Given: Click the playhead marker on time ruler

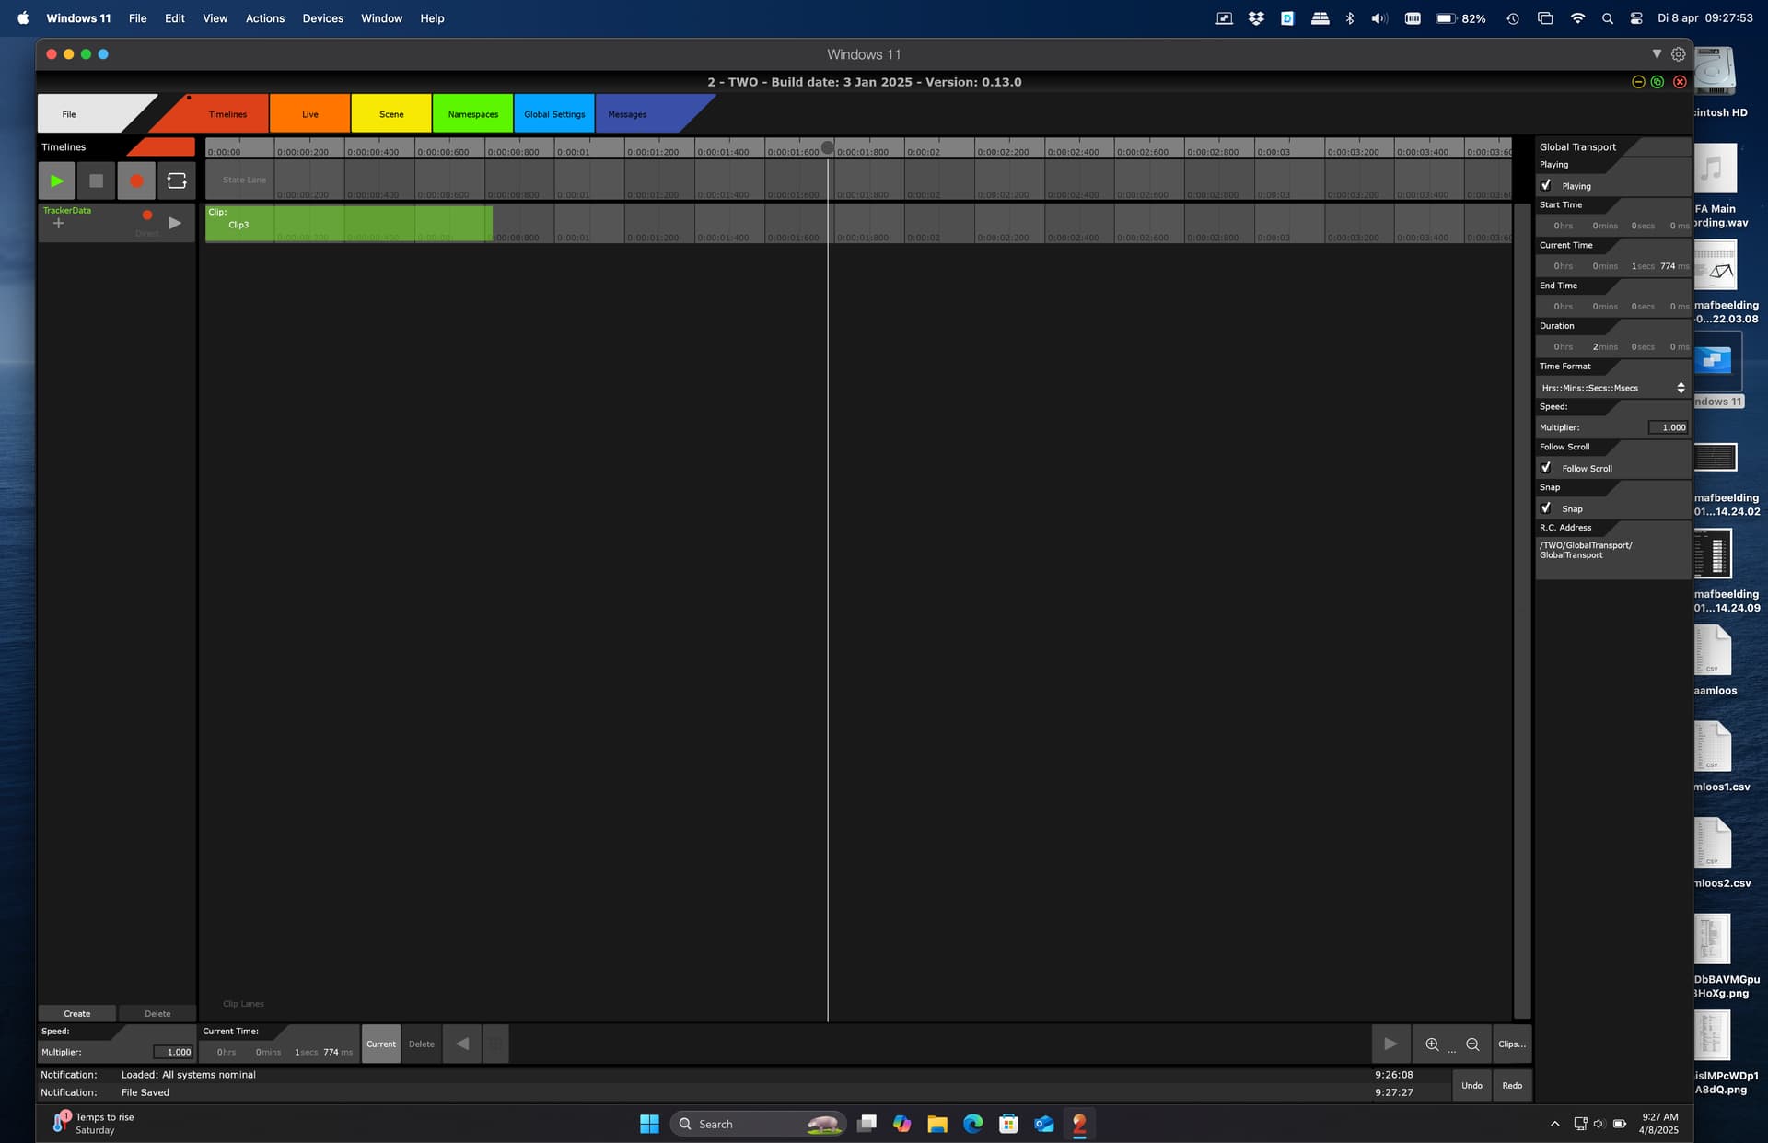Looking at the screenshot, I should point(828,147).
